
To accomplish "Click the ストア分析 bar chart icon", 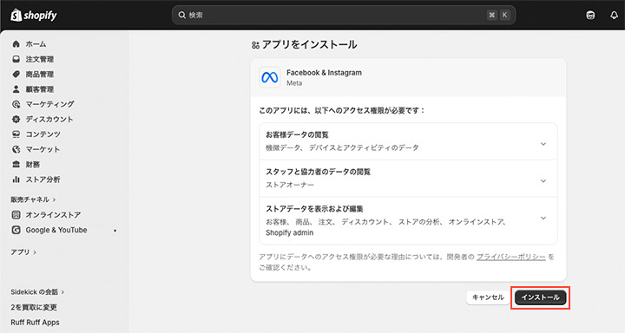I will click(x=16, y=180).
